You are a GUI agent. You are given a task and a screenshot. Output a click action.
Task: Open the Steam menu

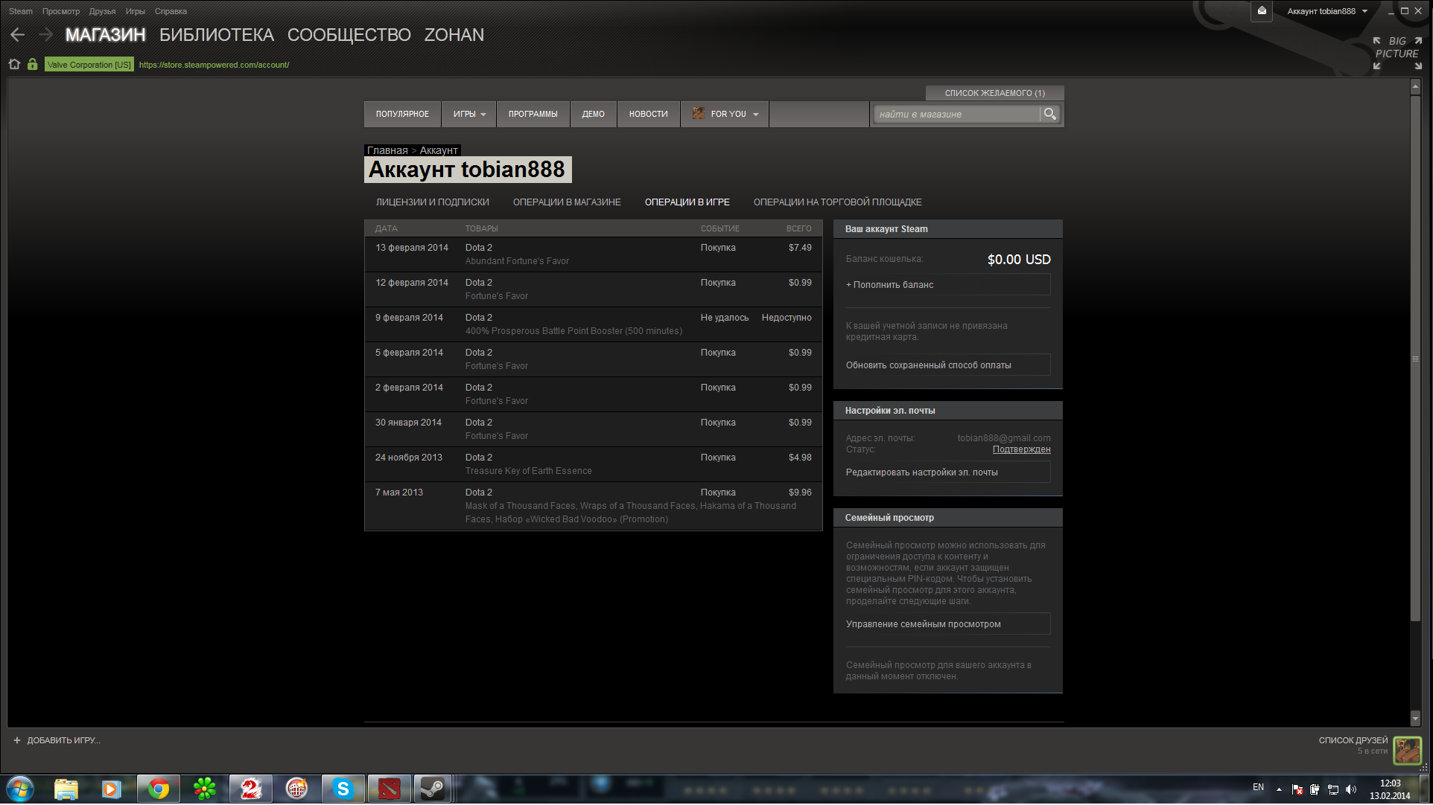(x=21, y=11)
